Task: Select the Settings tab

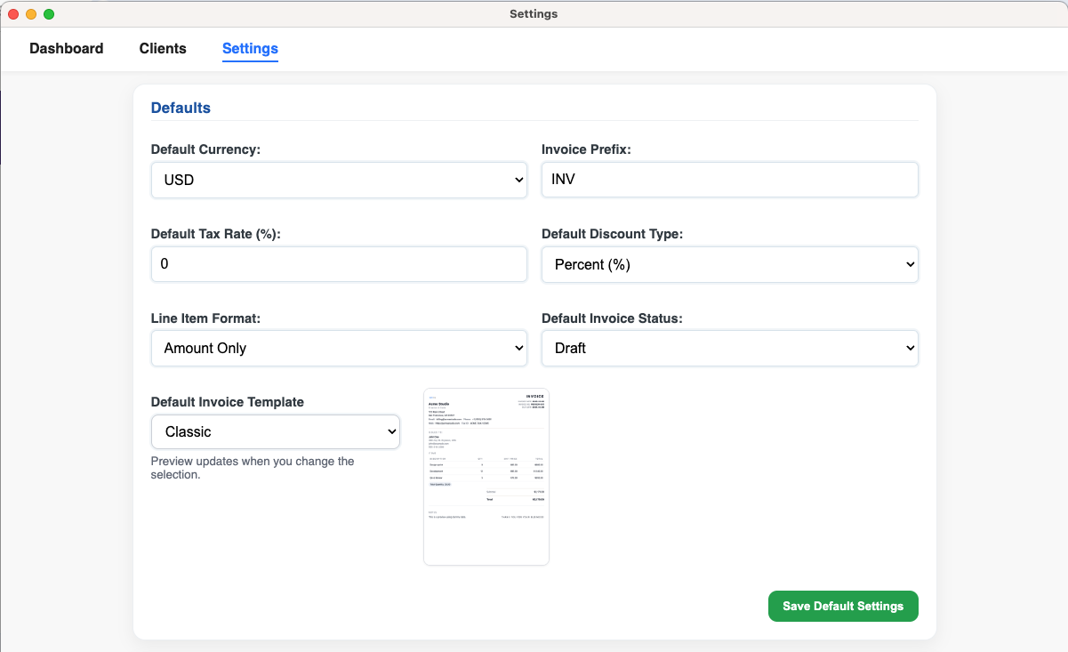Action: click(x=250, y=49)
